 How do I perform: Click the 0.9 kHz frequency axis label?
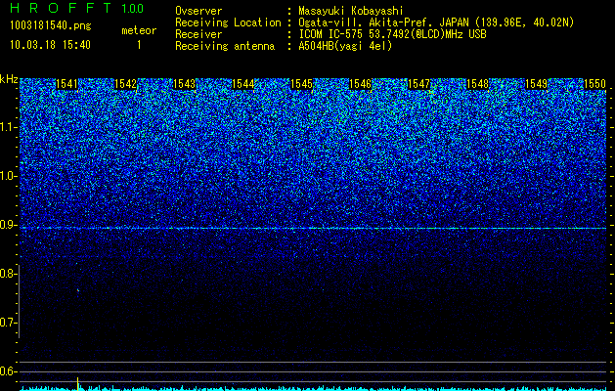(x=7, y=225)
